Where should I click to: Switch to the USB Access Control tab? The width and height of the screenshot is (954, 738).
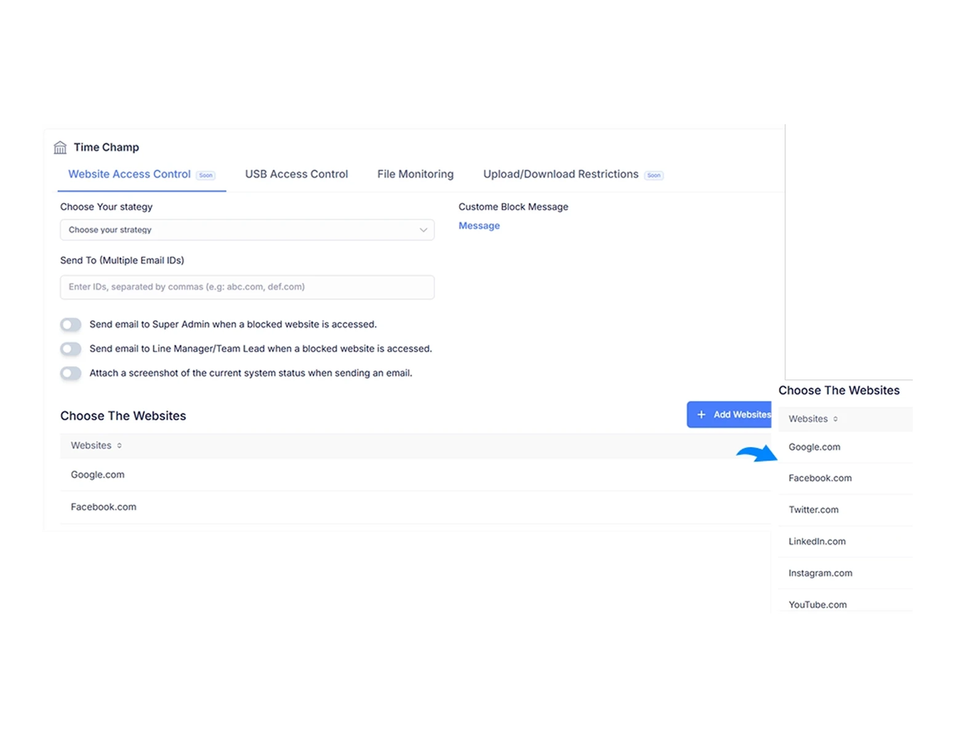pyautogui.click(x=296, y=174)
